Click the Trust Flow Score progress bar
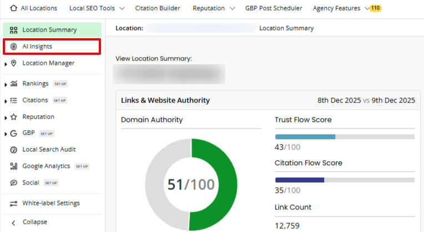424x232 pixels. click(x=345, y=136)
